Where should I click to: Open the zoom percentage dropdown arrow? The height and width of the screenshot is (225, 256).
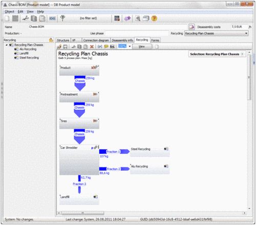coord(130,46)
